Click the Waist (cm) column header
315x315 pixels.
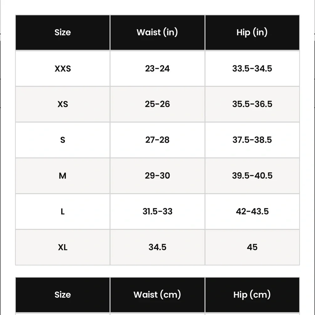157,295
